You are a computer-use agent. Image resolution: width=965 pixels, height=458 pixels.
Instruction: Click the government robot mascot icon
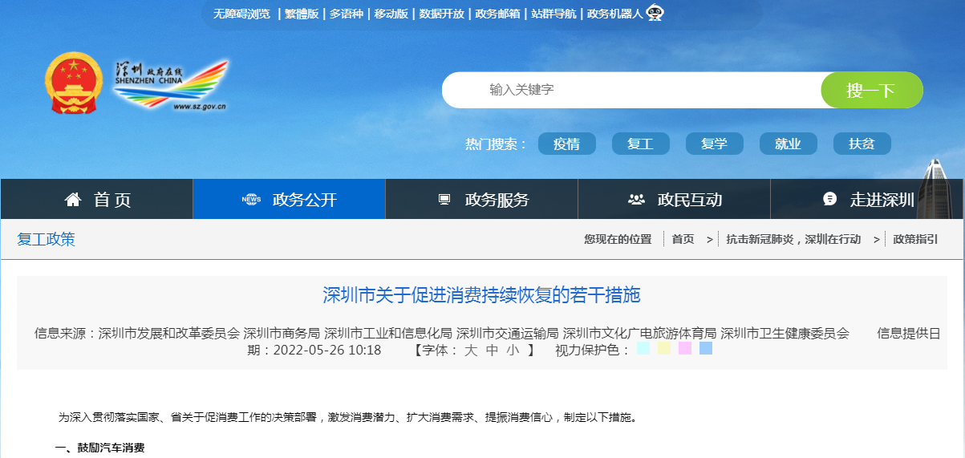click(655, 14)
